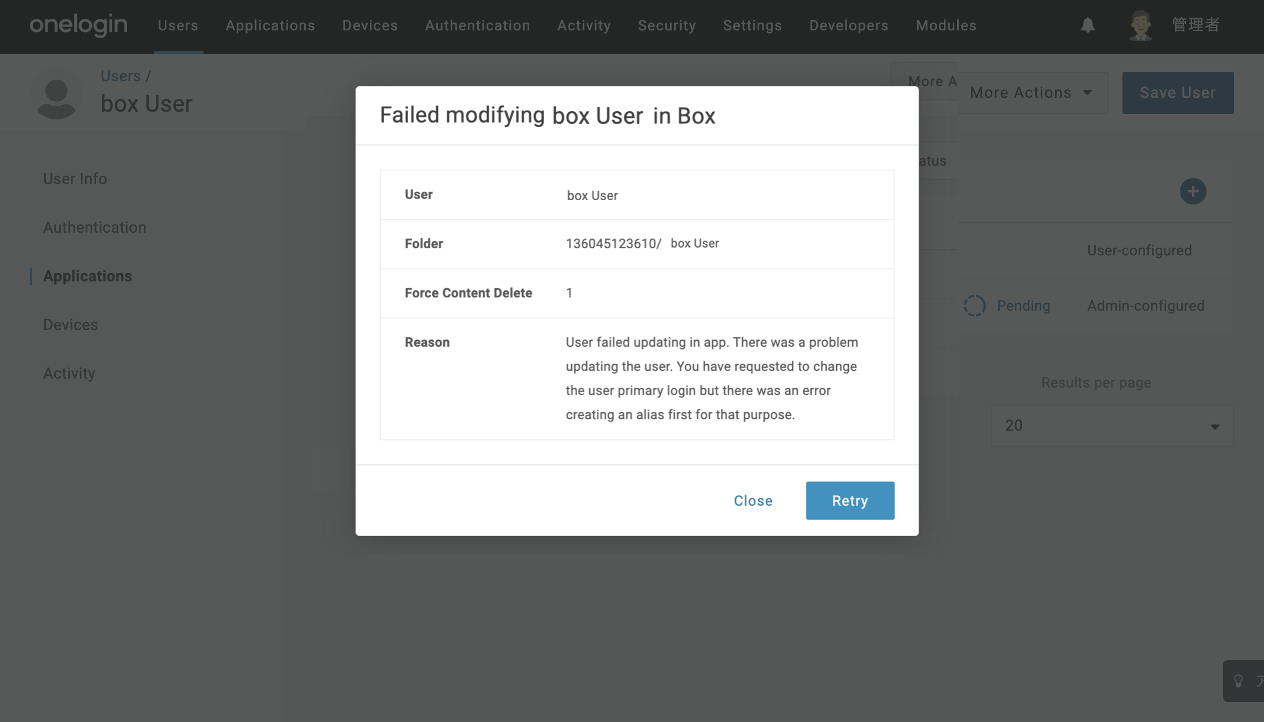
Task: Click the OneLogin logo
Action: click(x=79, y=25)
